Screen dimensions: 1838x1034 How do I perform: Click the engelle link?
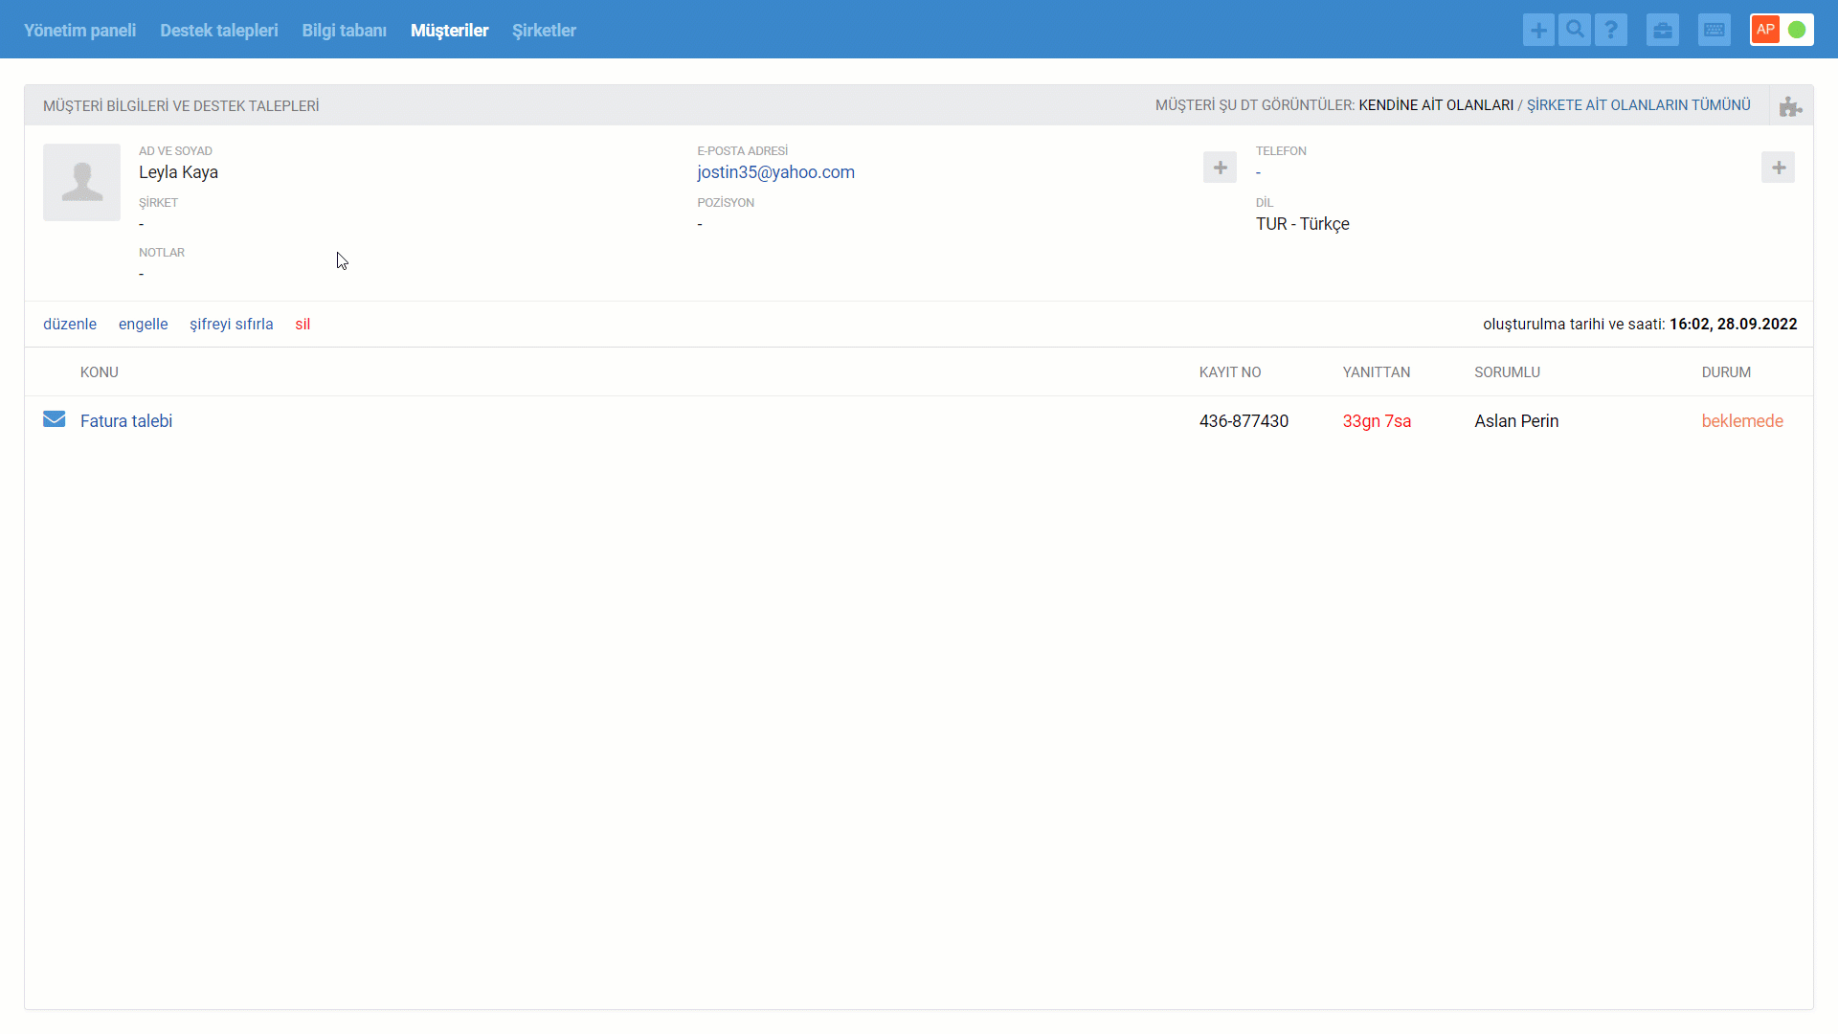click(x=143, y=325)
